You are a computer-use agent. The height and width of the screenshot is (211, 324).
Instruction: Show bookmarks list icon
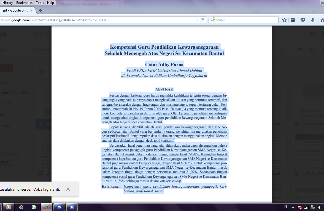point(293,20)
